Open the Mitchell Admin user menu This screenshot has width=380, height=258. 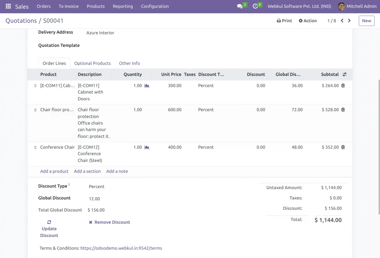point(357,6)
